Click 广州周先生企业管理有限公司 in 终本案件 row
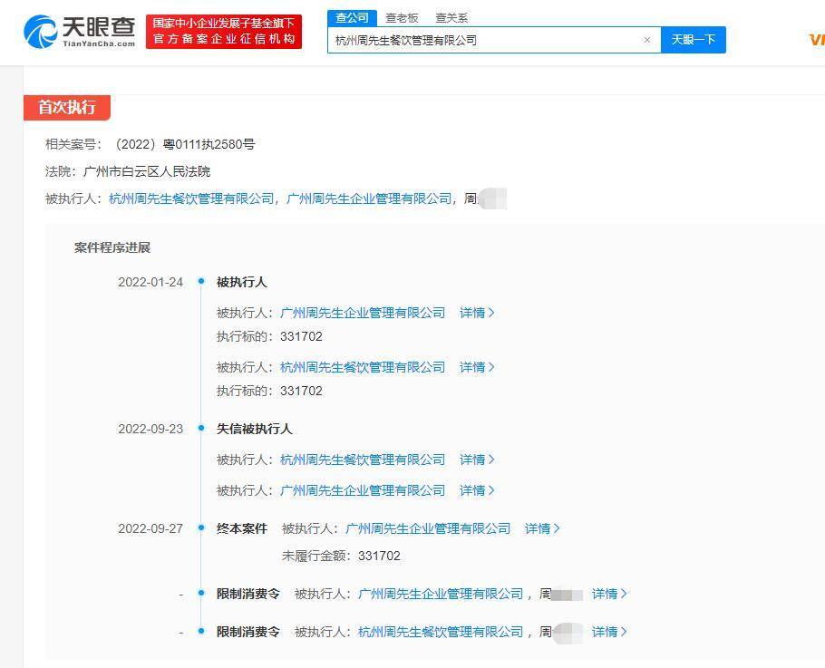 (428, 528)
